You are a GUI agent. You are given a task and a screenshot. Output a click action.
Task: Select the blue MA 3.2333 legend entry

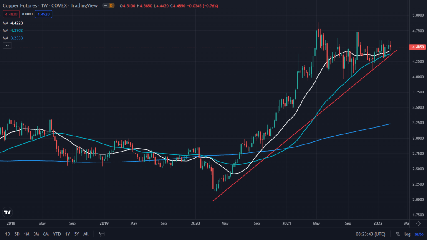click(14, 38)
